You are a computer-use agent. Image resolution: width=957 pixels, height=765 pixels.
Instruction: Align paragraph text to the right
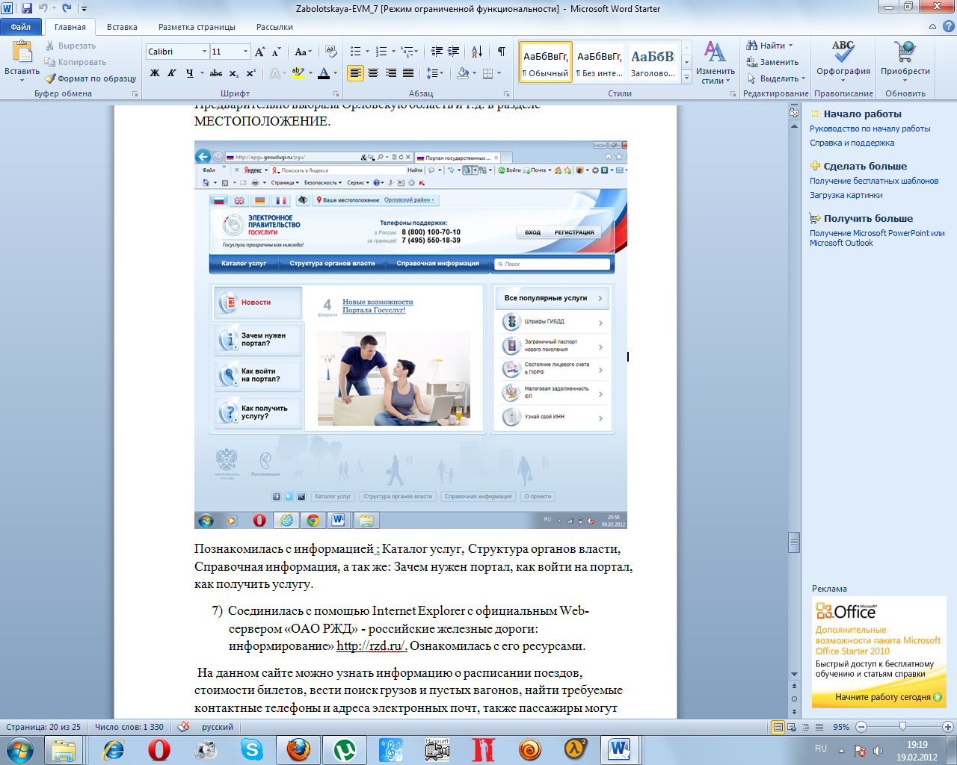[x=390, y=73]
